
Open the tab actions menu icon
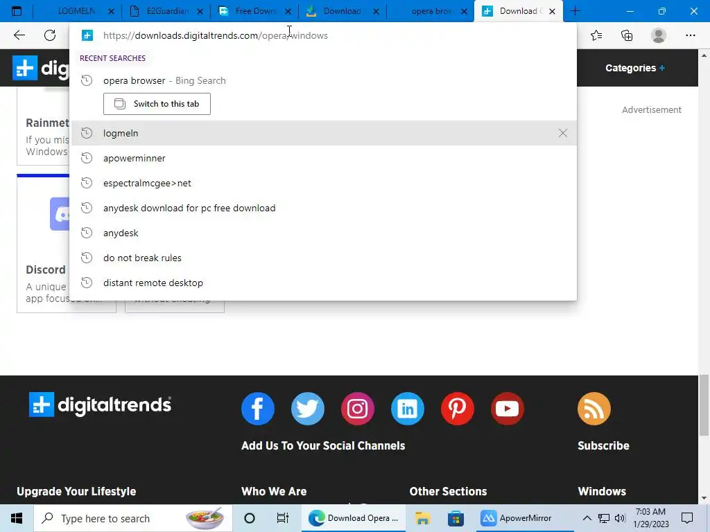point(17,11)
